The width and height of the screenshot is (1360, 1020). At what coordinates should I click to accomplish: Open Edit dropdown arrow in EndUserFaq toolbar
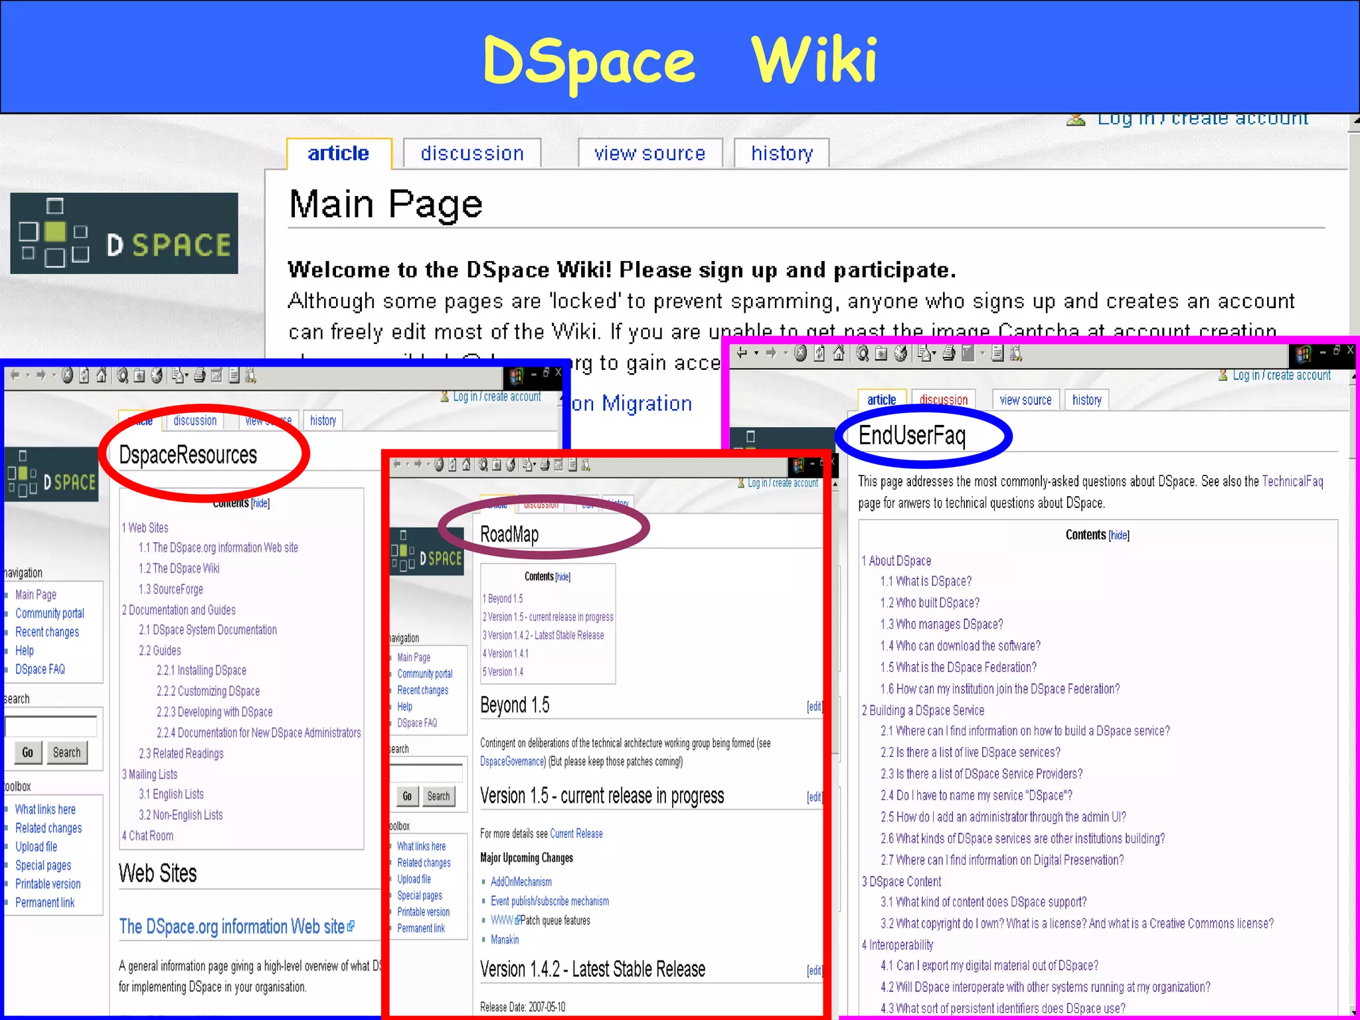982,353
